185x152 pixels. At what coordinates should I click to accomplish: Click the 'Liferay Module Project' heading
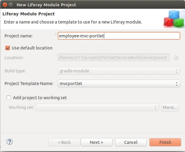[29, 14]
